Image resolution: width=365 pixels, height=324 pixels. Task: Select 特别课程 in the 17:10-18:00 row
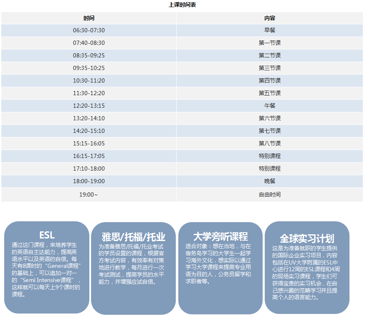[270, 168]
